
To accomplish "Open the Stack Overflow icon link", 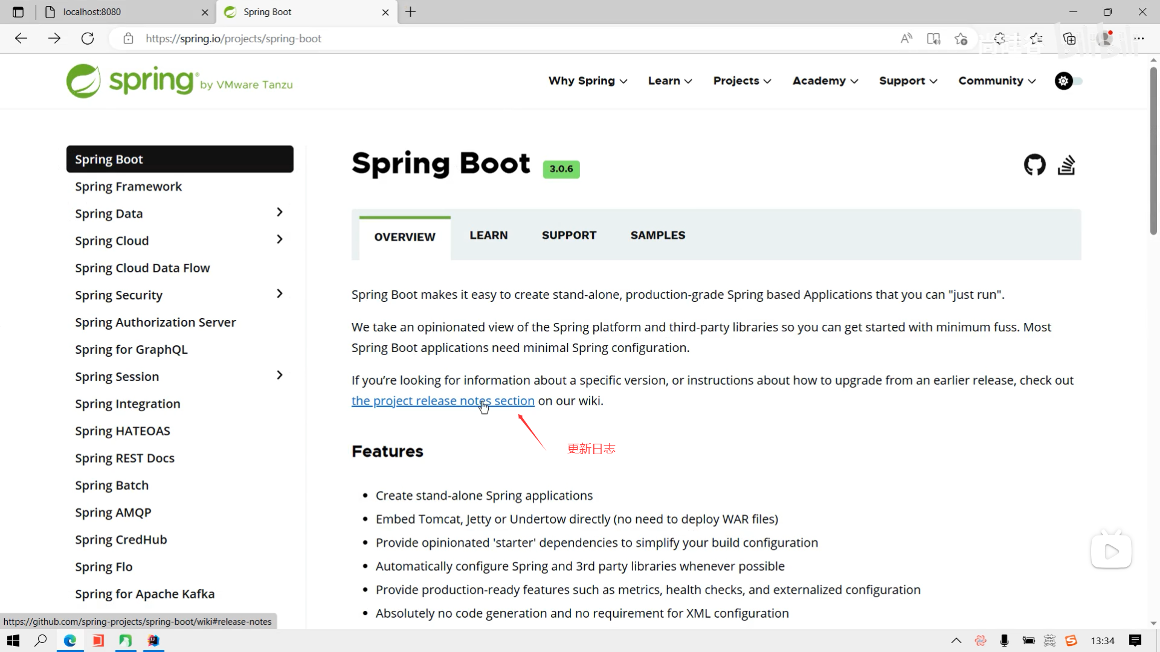I will (x=1066, y=165).
